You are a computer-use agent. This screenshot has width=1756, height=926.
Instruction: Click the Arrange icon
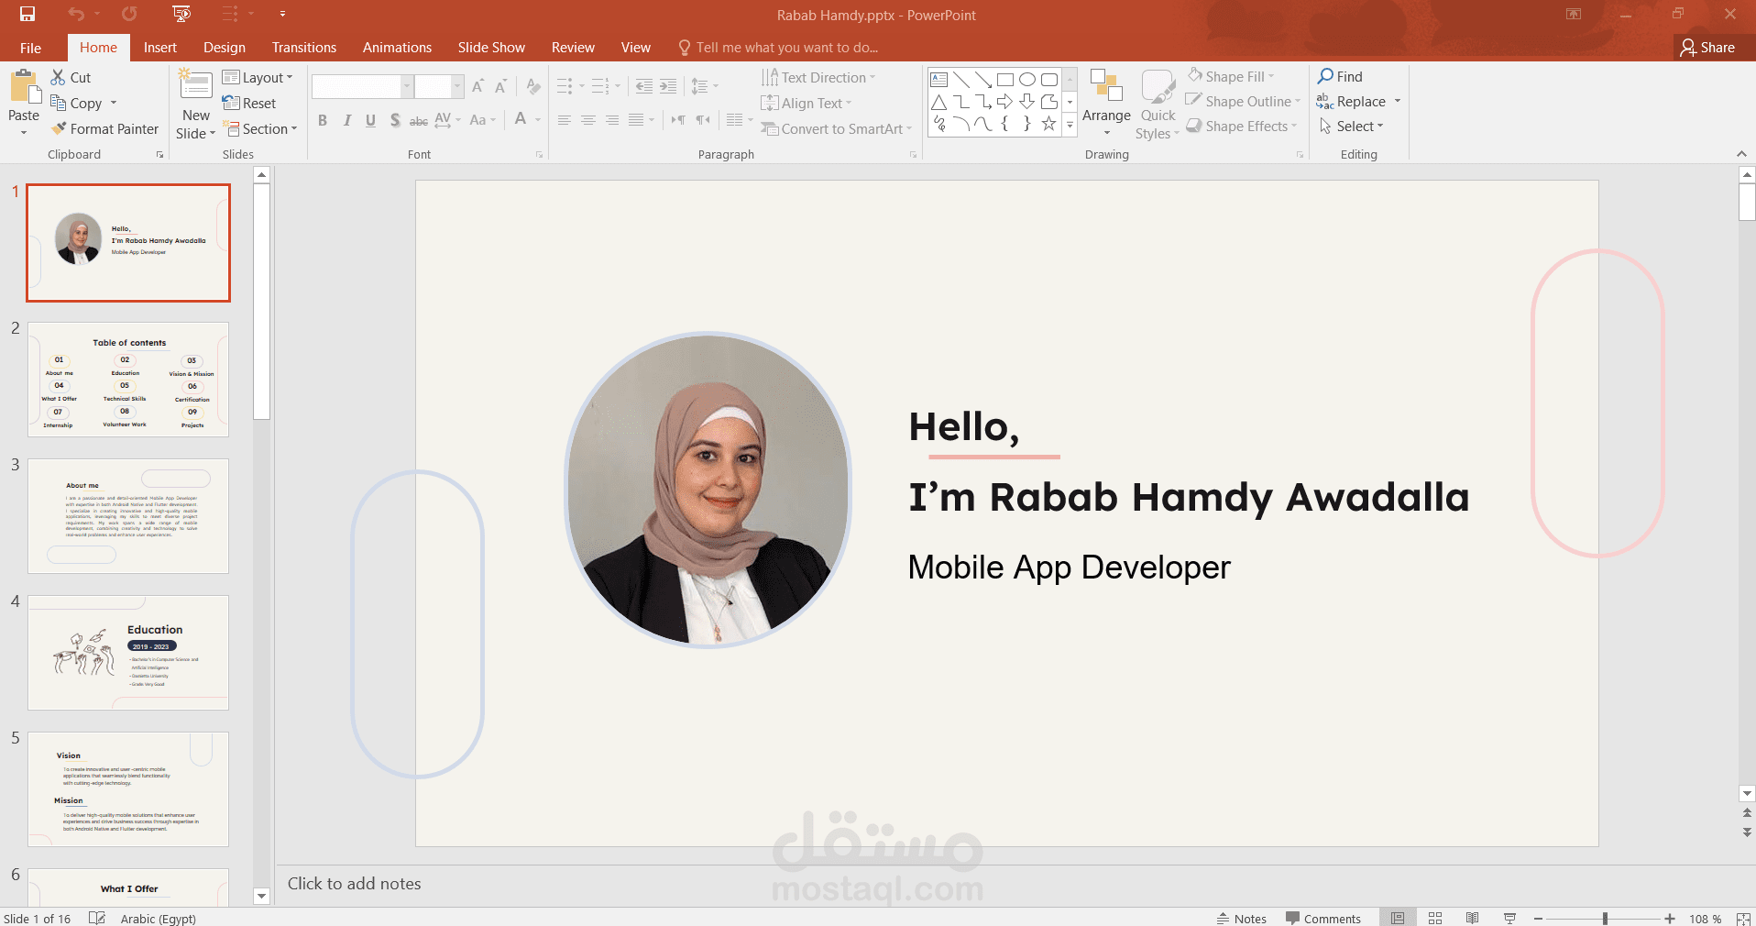(x=1106, y=86)
